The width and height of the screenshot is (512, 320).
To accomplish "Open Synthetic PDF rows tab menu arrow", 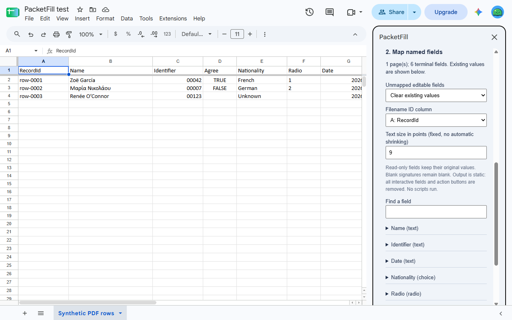I will coord(120,313).
